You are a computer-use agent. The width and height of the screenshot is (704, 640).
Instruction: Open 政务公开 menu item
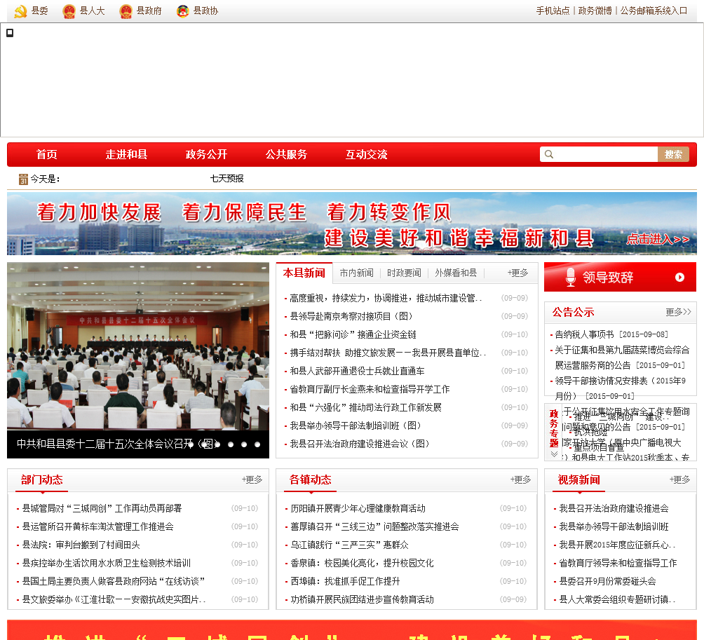pos(207,154)
